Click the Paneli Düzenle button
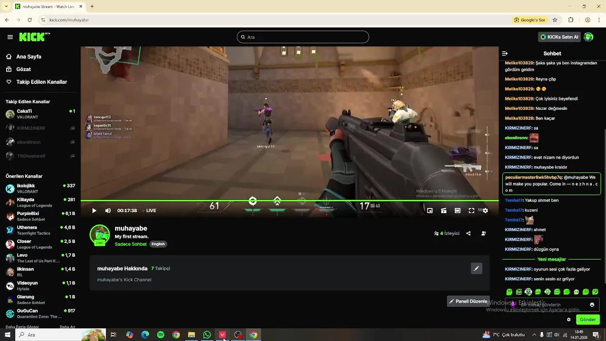 tap(468, 301)
